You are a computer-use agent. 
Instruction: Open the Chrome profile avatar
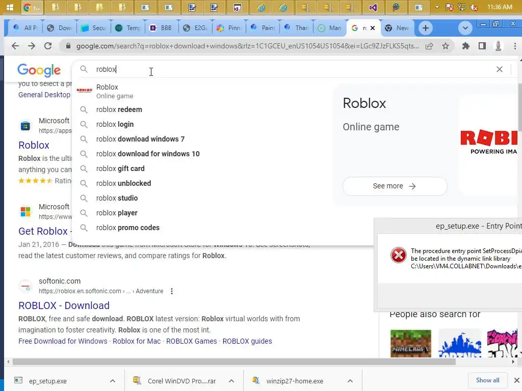498,46
